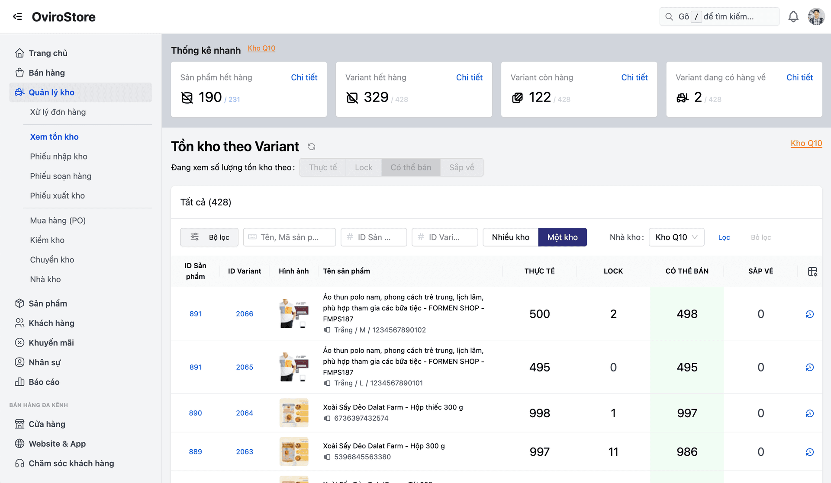Open product link 891
Viewport: 831px width, 483px height.
[x=195, y=314]
